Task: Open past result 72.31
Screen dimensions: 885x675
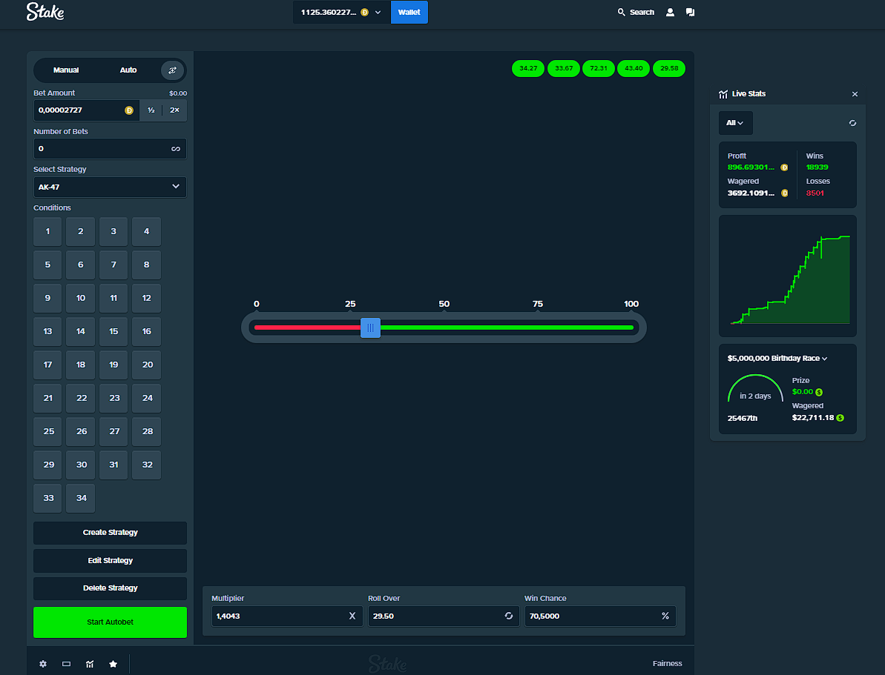Action: [x=598, y=68]
